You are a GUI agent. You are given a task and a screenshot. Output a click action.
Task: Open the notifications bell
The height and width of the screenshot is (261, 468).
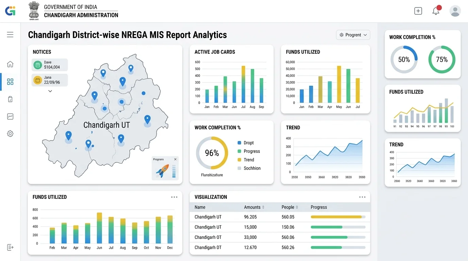(436, 11)
